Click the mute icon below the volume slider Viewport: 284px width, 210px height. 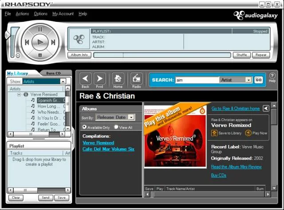point(18,55)
